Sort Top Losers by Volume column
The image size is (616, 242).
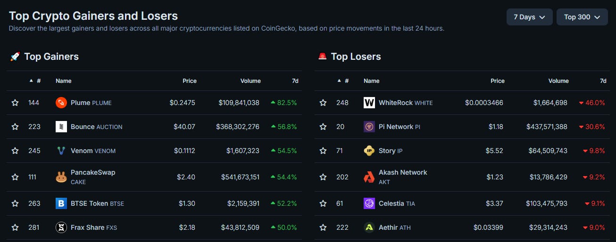point(558,81)
